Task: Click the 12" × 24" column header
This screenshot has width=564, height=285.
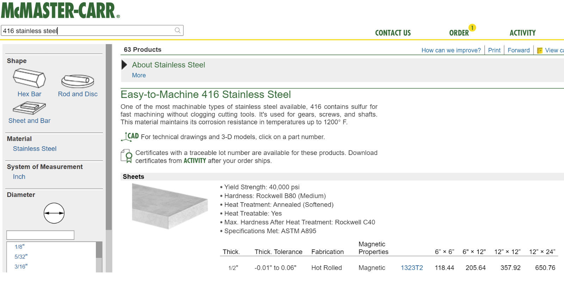Action: coord(542,252)
